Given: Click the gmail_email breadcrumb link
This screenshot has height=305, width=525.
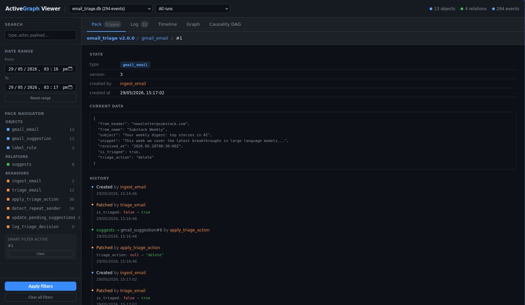Looking at the screenshot, I should coord(155,38).
